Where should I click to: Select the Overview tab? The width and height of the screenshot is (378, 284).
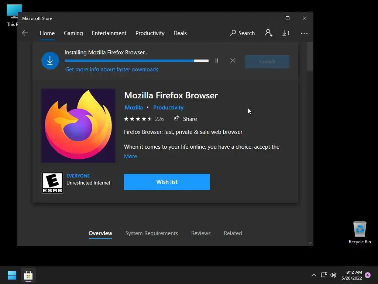[100, 233]
